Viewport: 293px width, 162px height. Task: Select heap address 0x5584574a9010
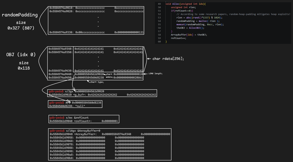click(x=62, y=8)
